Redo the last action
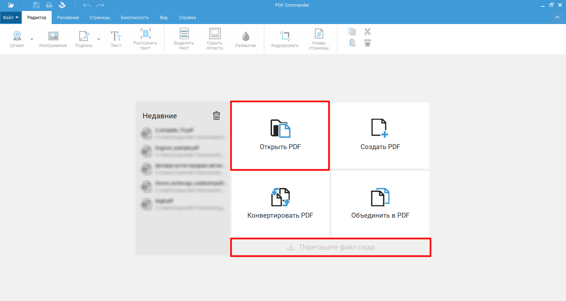The width and height of the screenshot is (566, 301). pyautogui.click(x=100, y=5)
